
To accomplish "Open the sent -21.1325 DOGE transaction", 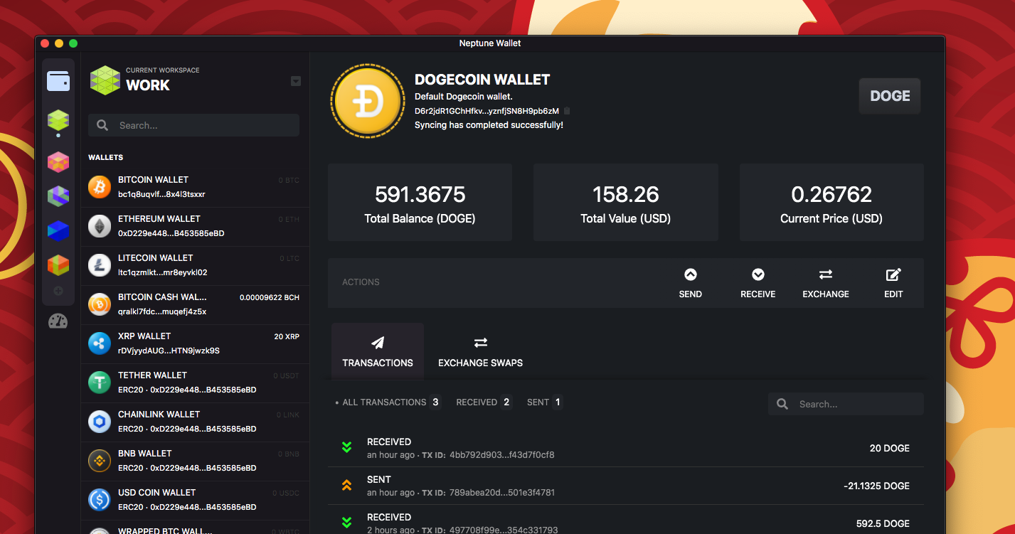I will coord(626,486).
